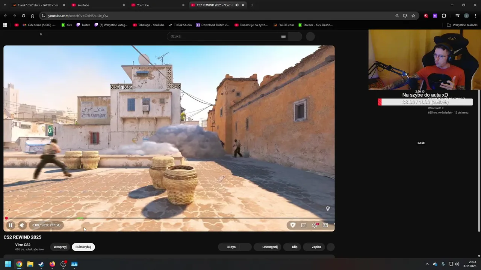Open the extensions puzzle menu

[444, 16]
